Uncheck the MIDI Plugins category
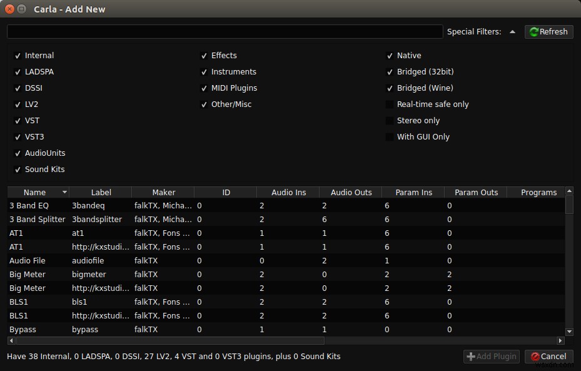Viewport: 581px width, 371px height. tap(204, 88)
